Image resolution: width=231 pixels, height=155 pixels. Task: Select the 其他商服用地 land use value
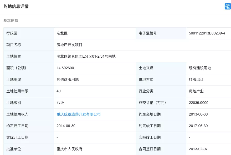tap(68, 79)
